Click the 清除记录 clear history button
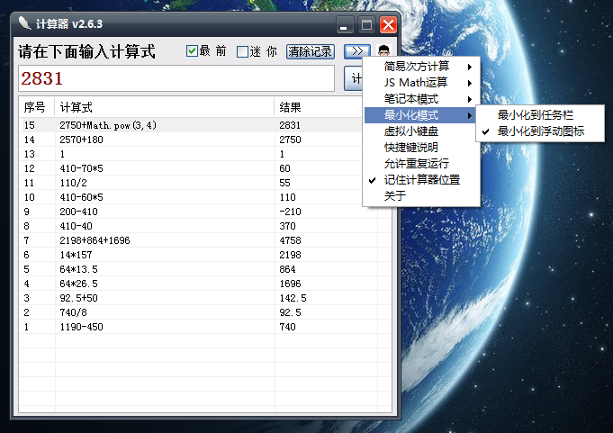The image size is (613, 433). tap(311, 51)
